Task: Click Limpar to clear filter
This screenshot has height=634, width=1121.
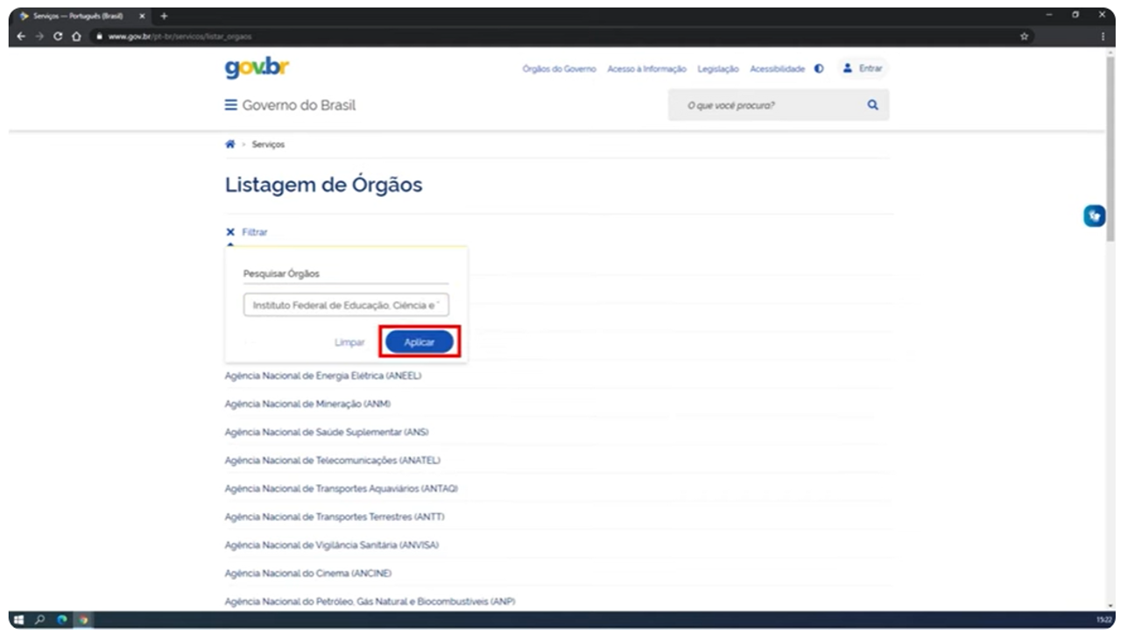Action: click(349, 342)
